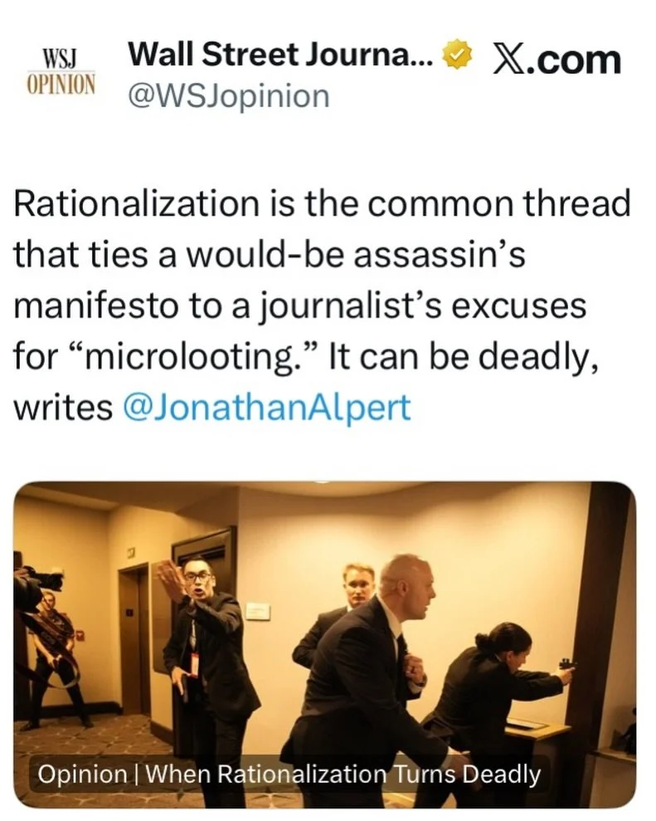Click the tweet text about rationalization

(322, 304)
